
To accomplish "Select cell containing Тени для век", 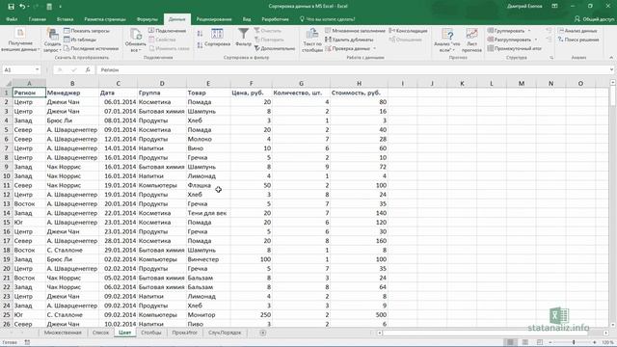I will point(208,213).
